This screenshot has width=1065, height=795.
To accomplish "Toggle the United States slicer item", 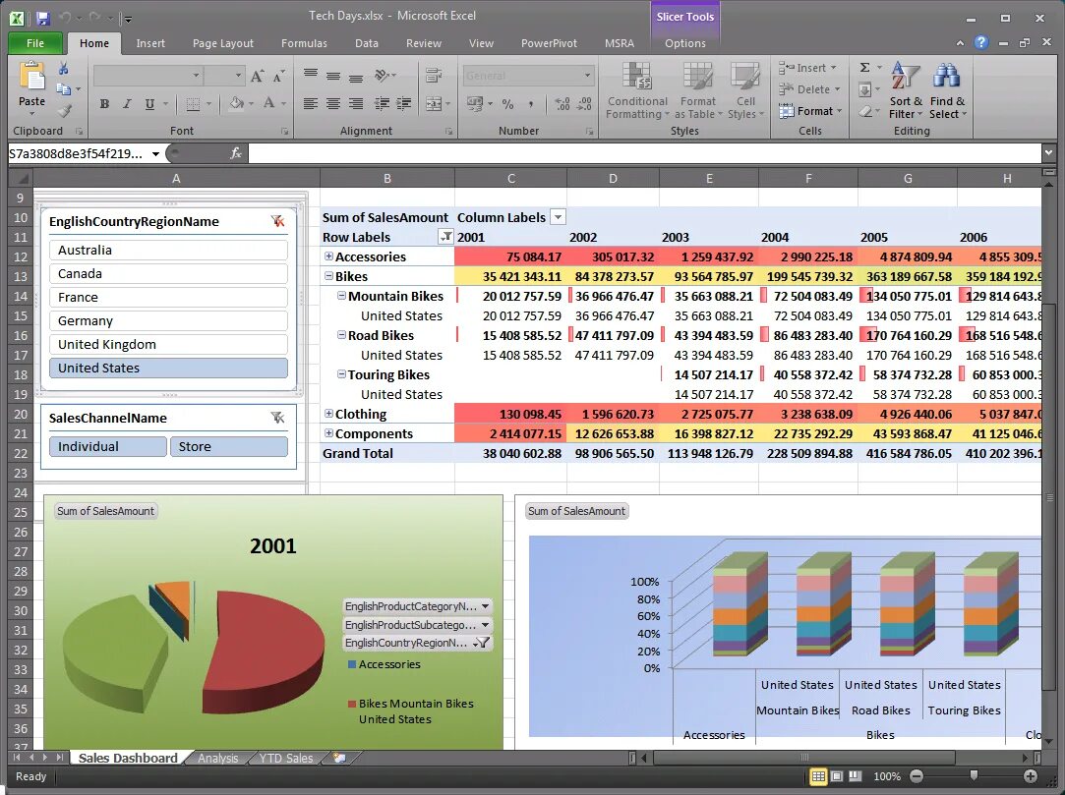I will [168, 368].
